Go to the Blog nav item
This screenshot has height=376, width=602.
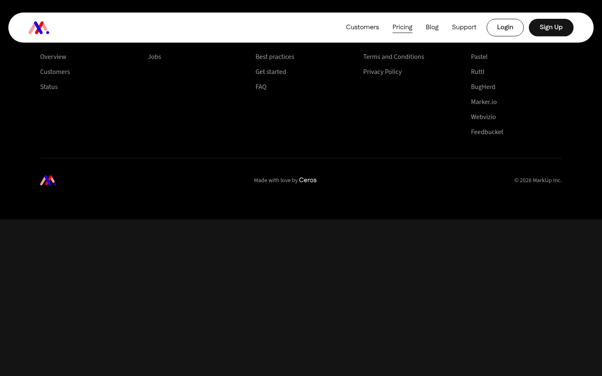pos(432,27)
